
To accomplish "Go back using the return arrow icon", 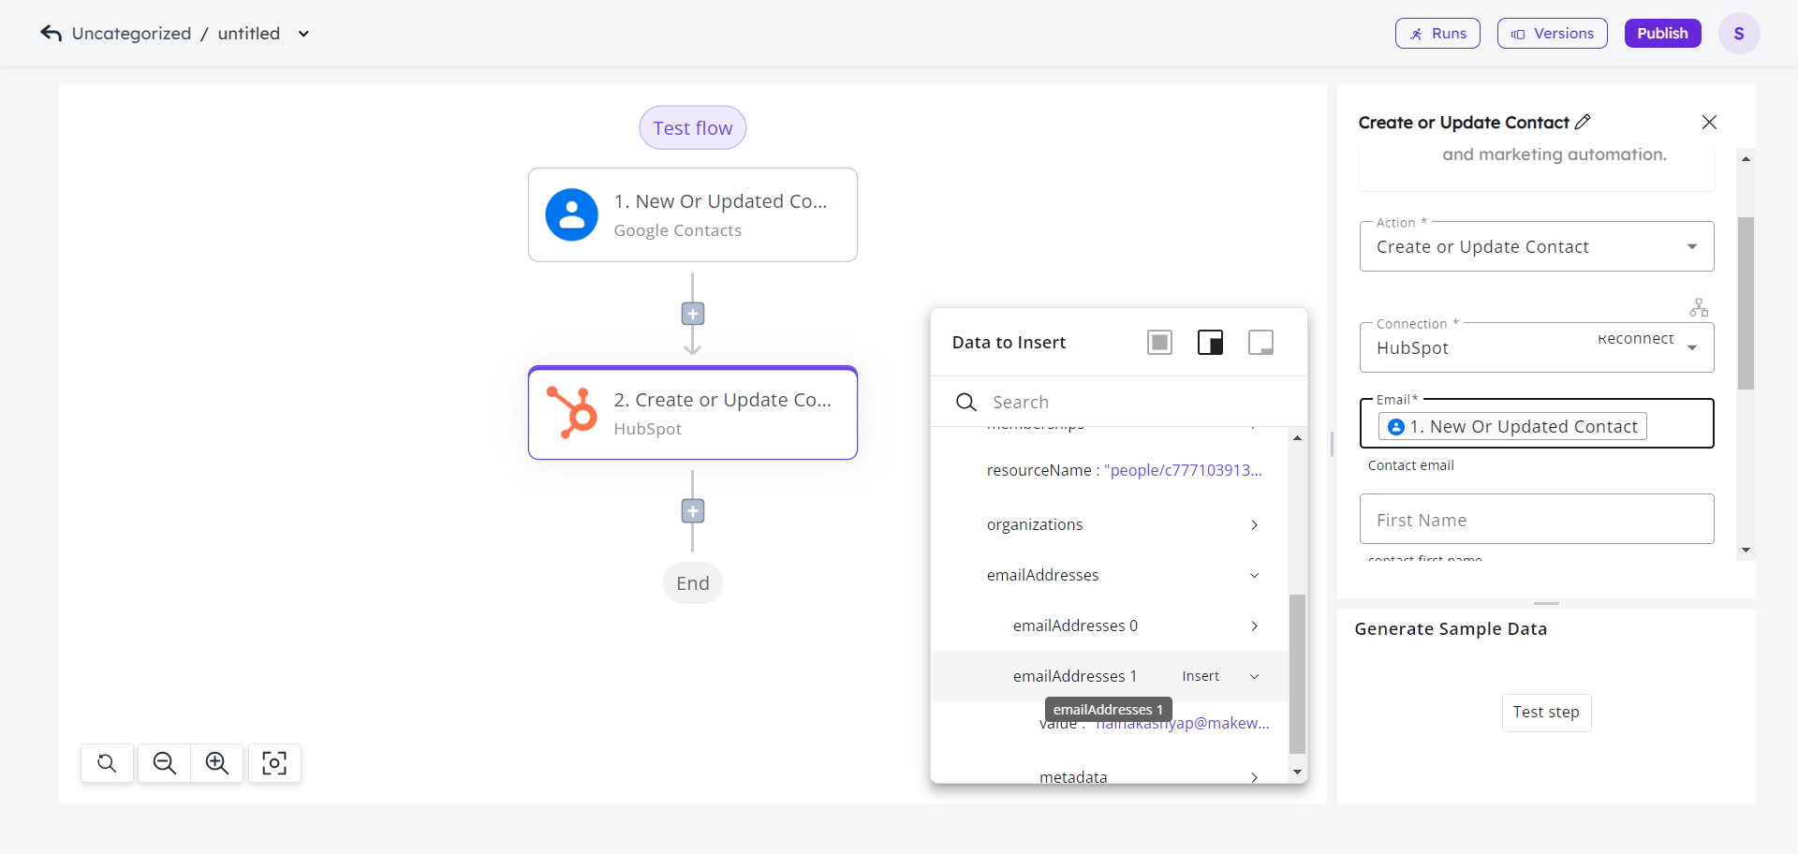I will (x=51, y=34).
